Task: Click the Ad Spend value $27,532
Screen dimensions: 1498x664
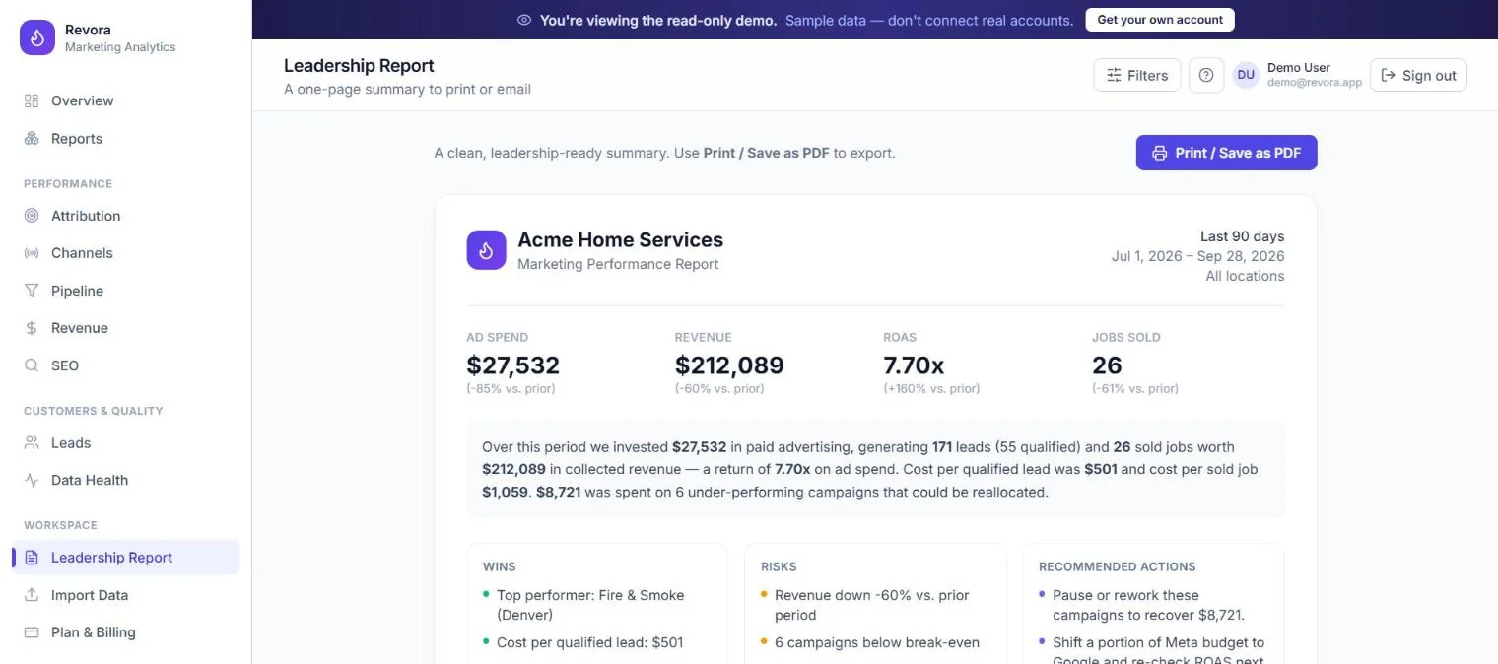Action: tap(513, 365)
